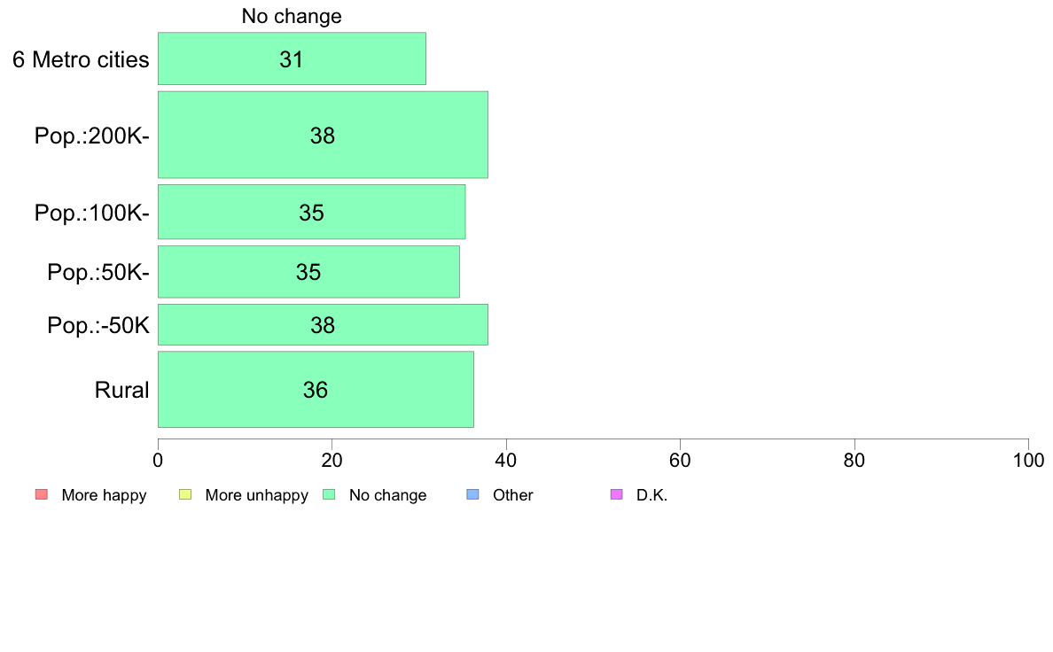Click the More unhappy legend label

256,495
